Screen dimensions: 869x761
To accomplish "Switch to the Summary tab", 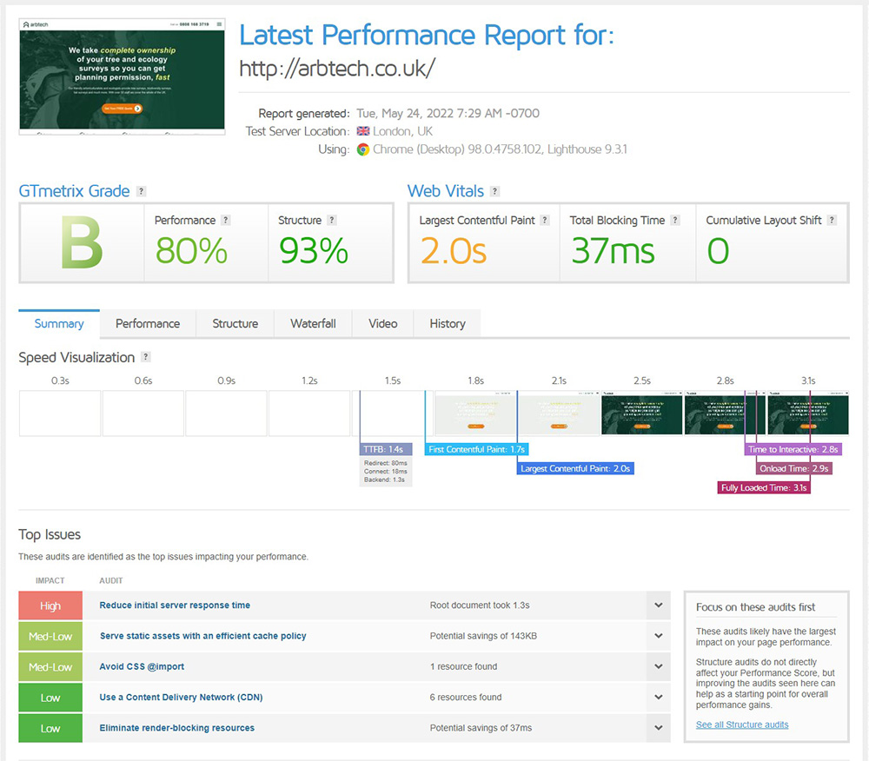I will coord(59,323).
